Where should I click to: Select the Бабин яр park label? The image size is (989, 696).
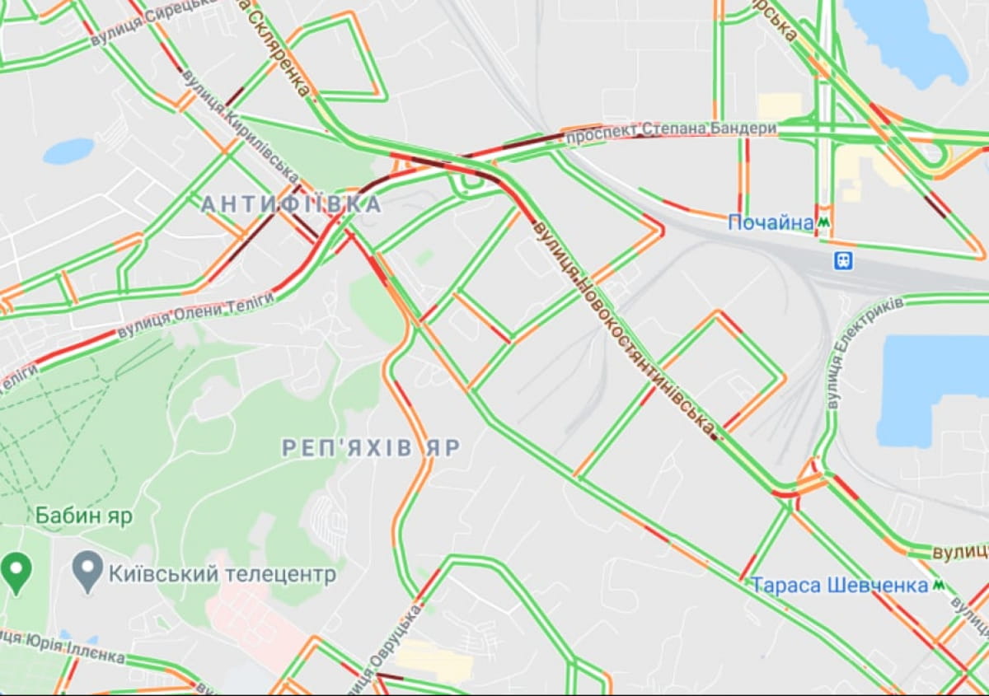click(84, 516)
